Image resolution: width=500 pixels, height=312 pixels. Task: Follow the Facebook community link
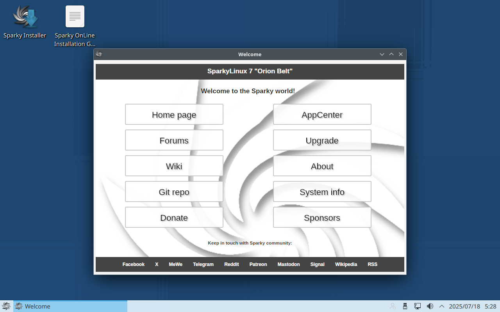point(134,264)
